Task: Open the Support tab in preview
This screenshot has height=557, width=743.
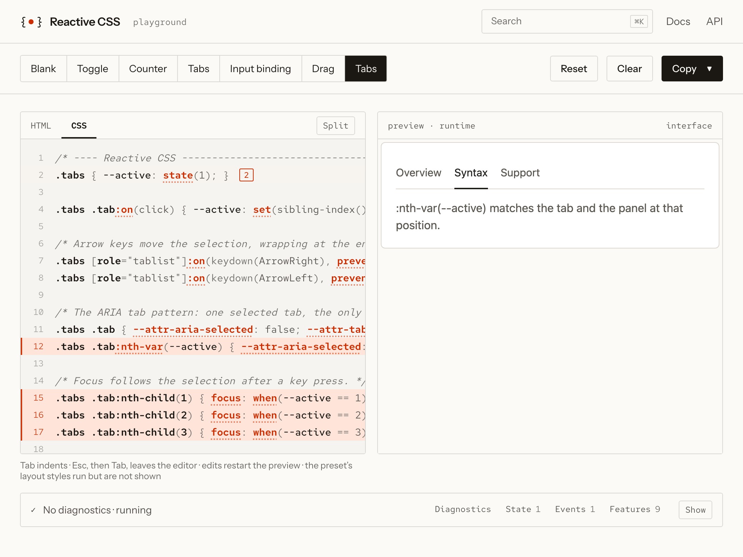Action: click(520, 173)
